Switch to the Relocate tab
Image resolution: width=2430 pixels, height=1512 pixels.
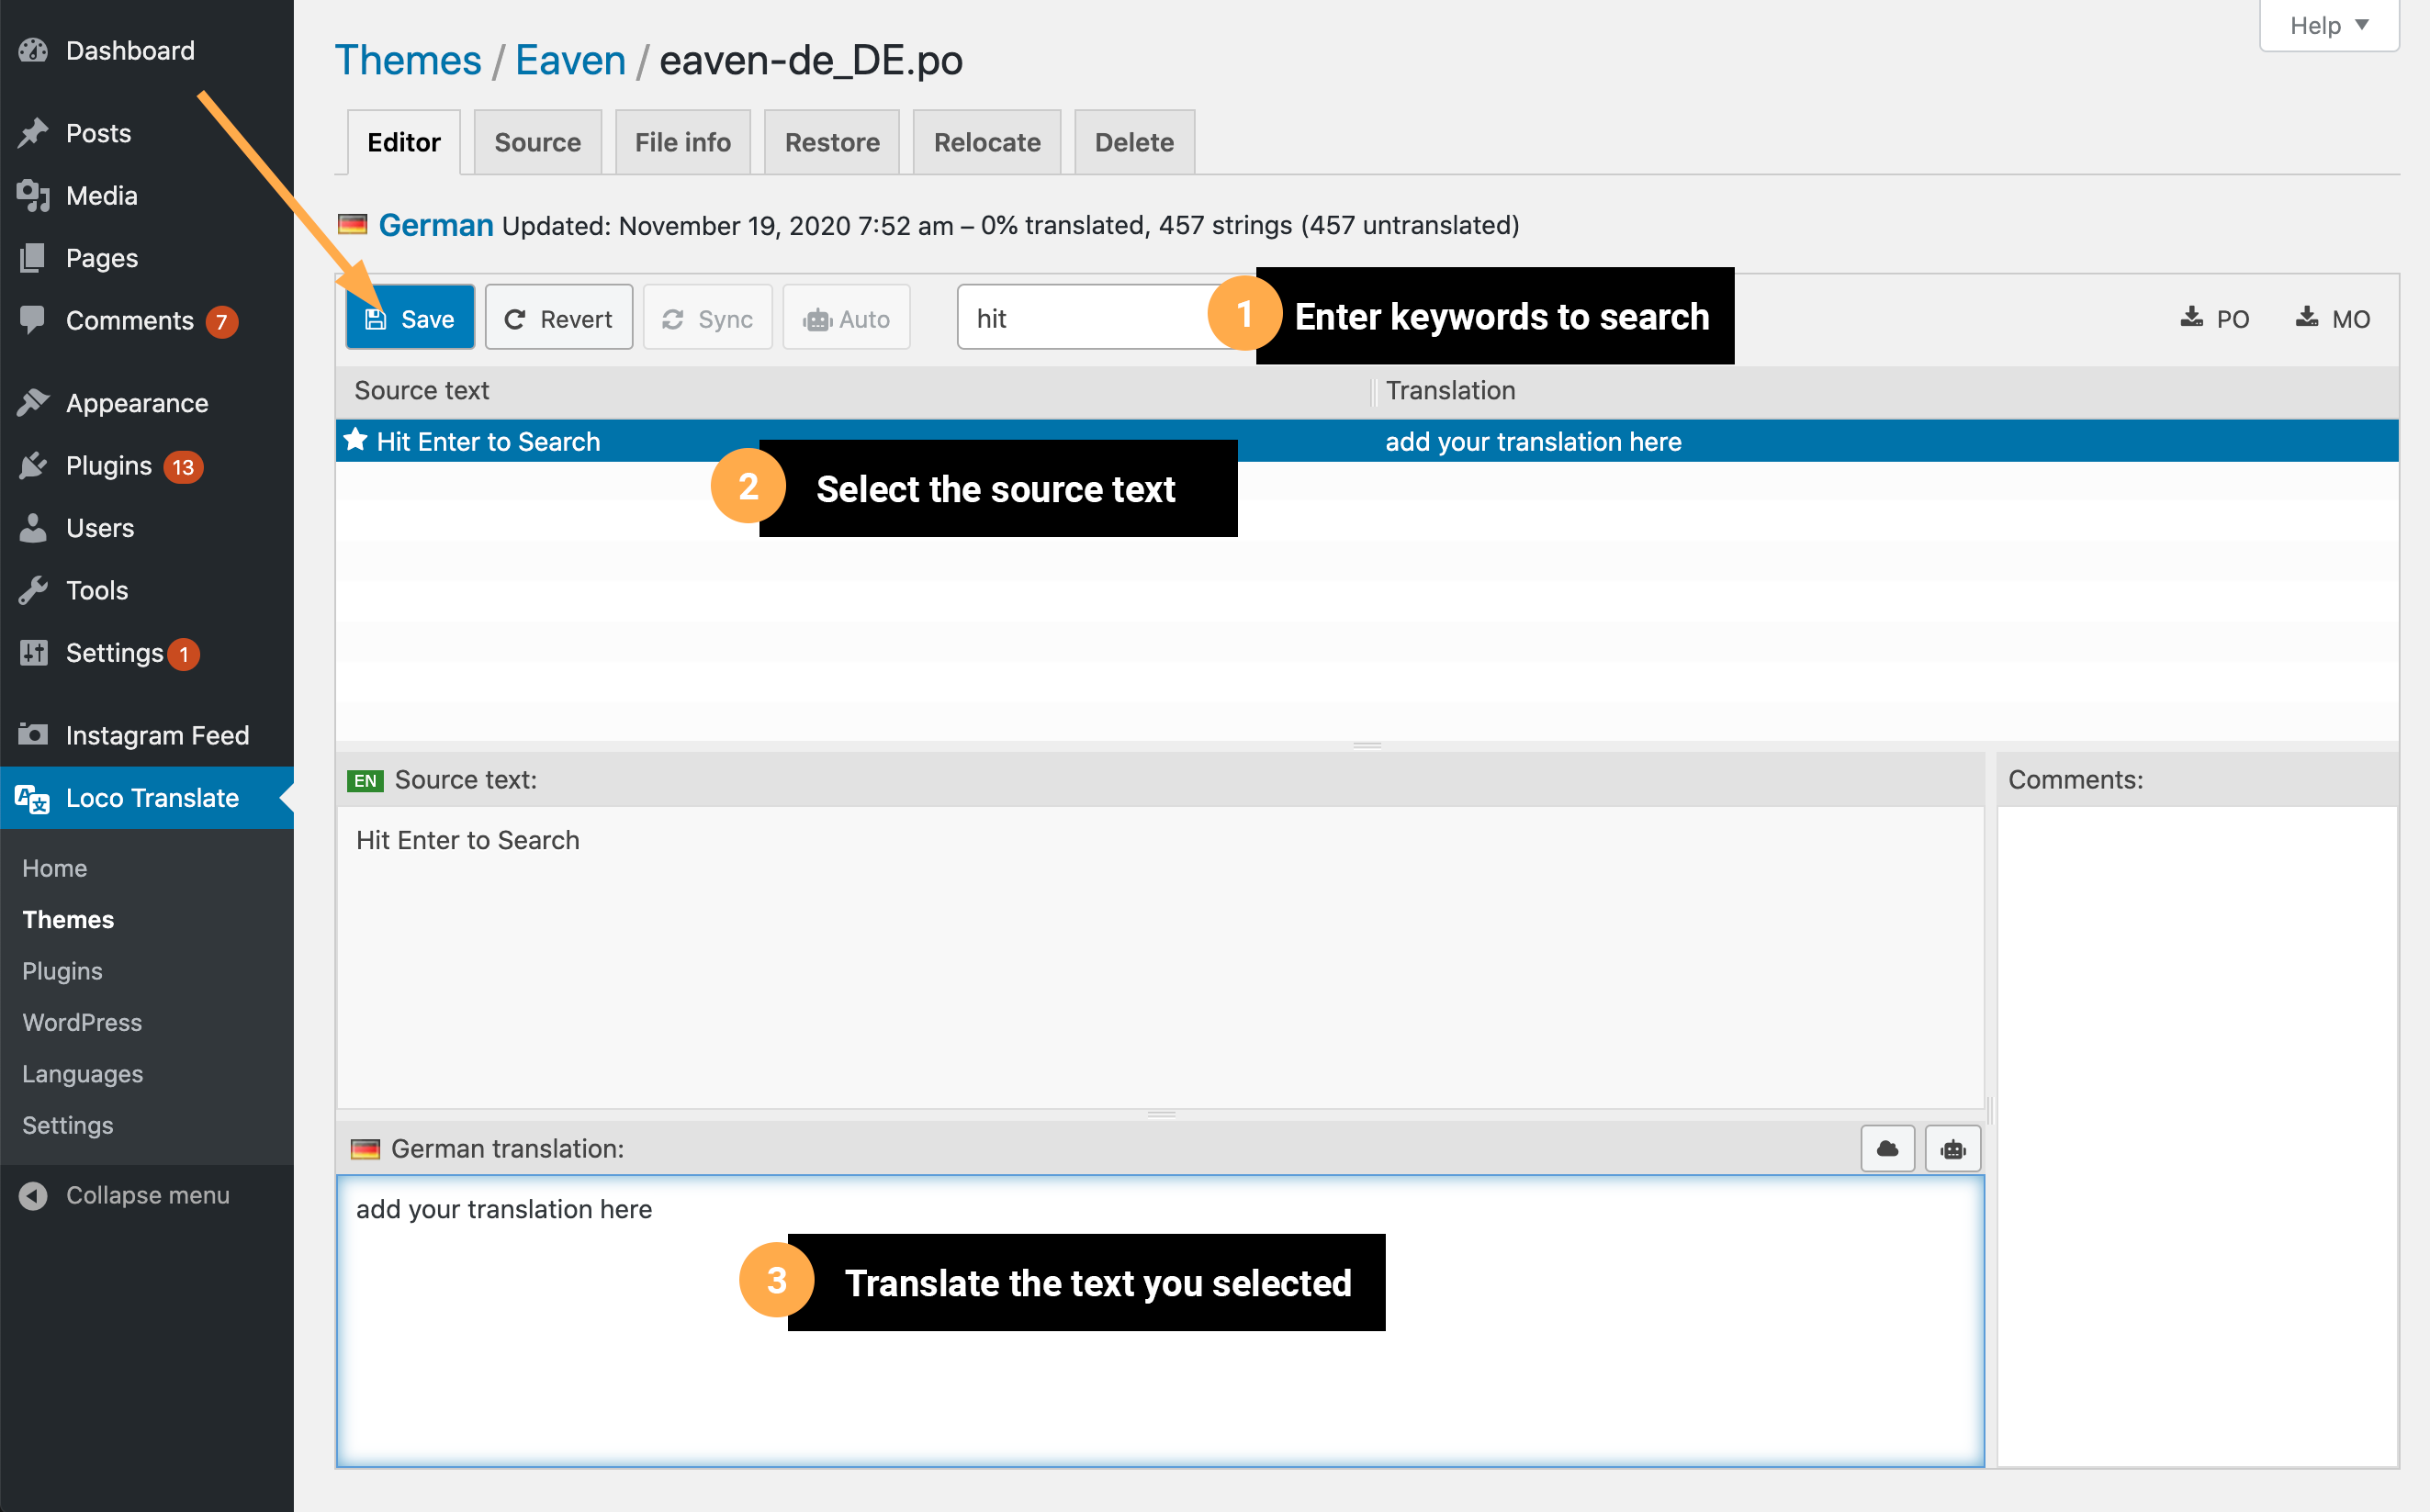(986, 142)
